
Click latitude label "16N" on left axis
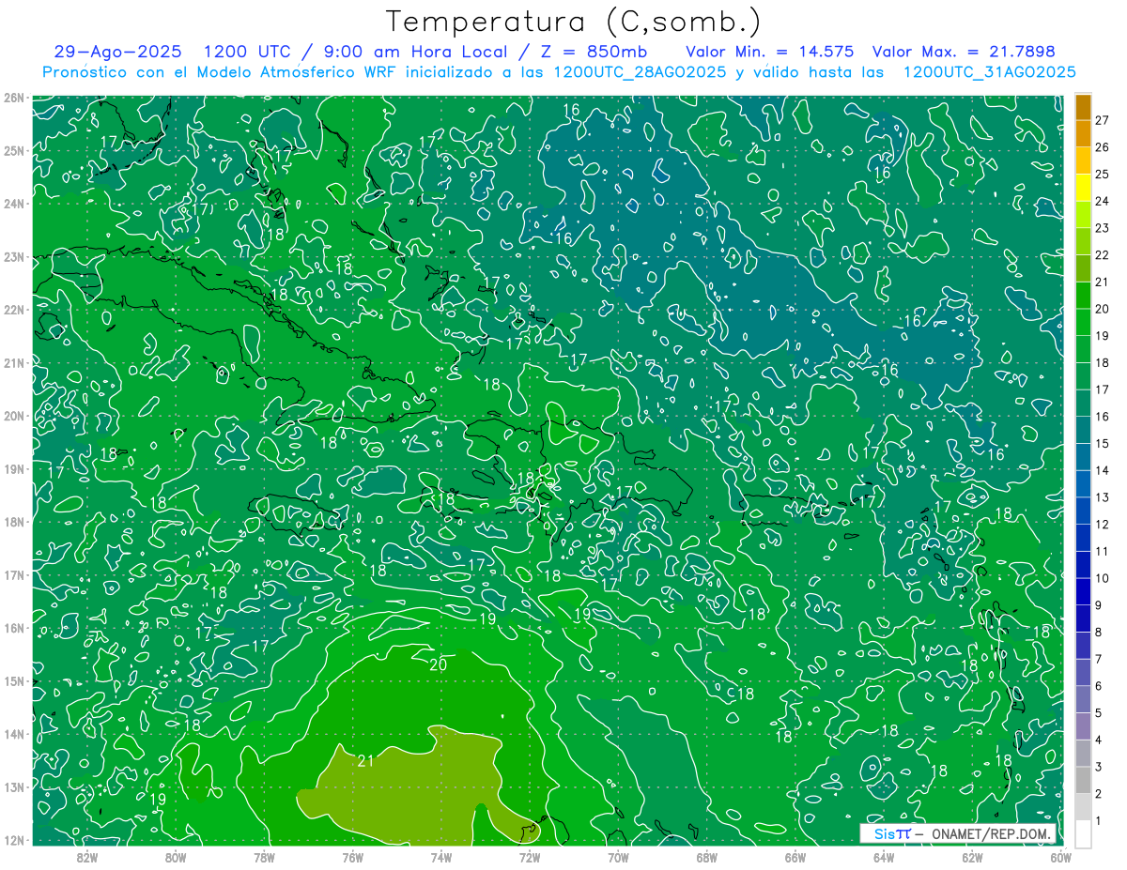click(14, 628)
